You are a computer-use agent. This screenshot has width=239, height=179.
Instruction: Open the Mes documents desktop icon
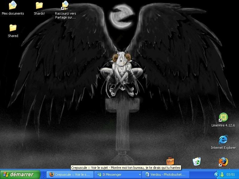point(13,8)
